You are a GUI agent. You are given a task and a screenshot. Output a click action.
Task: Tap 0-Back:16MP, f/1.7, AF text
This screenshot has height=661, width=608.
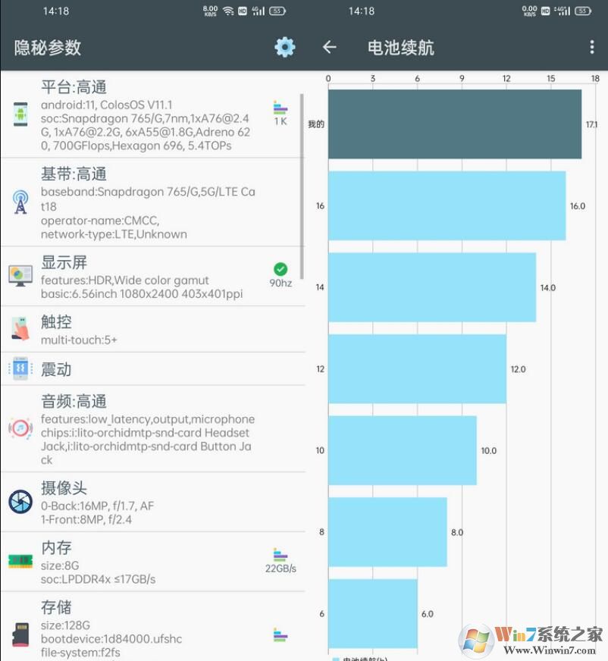[97, 506]
